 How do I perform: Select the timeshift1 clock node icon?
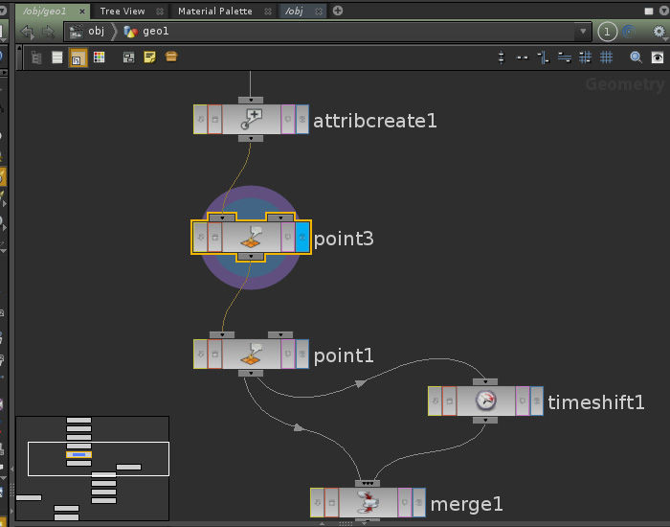(486, 401)
